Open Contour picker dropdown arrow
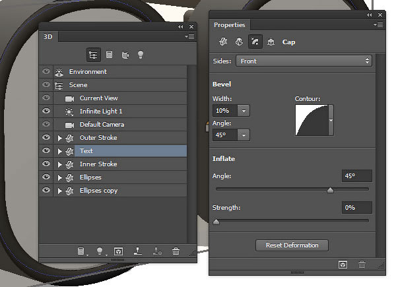Viewport: 396px width, 287px height. [331, 120]
